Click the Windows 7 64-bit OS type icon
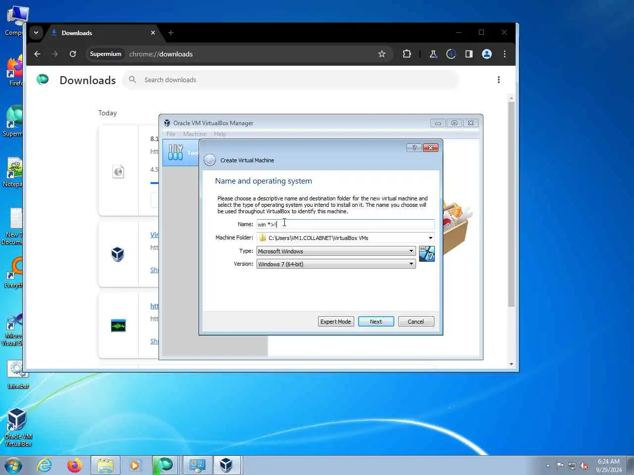The width and height of the screenshot is (634, 475). tap(427, 254)
